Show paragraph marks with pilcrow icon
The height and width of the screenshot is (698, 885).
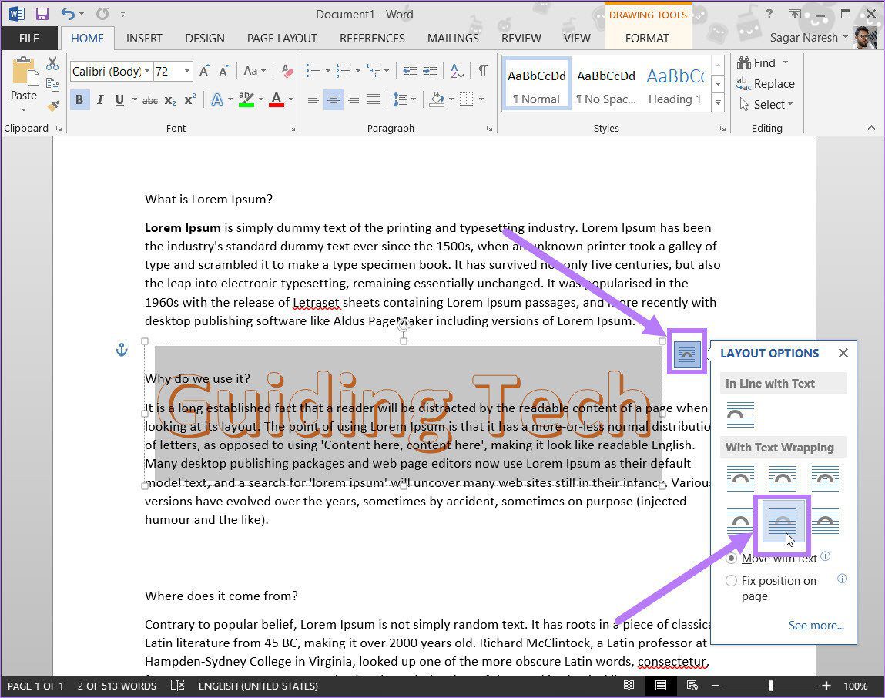tap(483, 71)
